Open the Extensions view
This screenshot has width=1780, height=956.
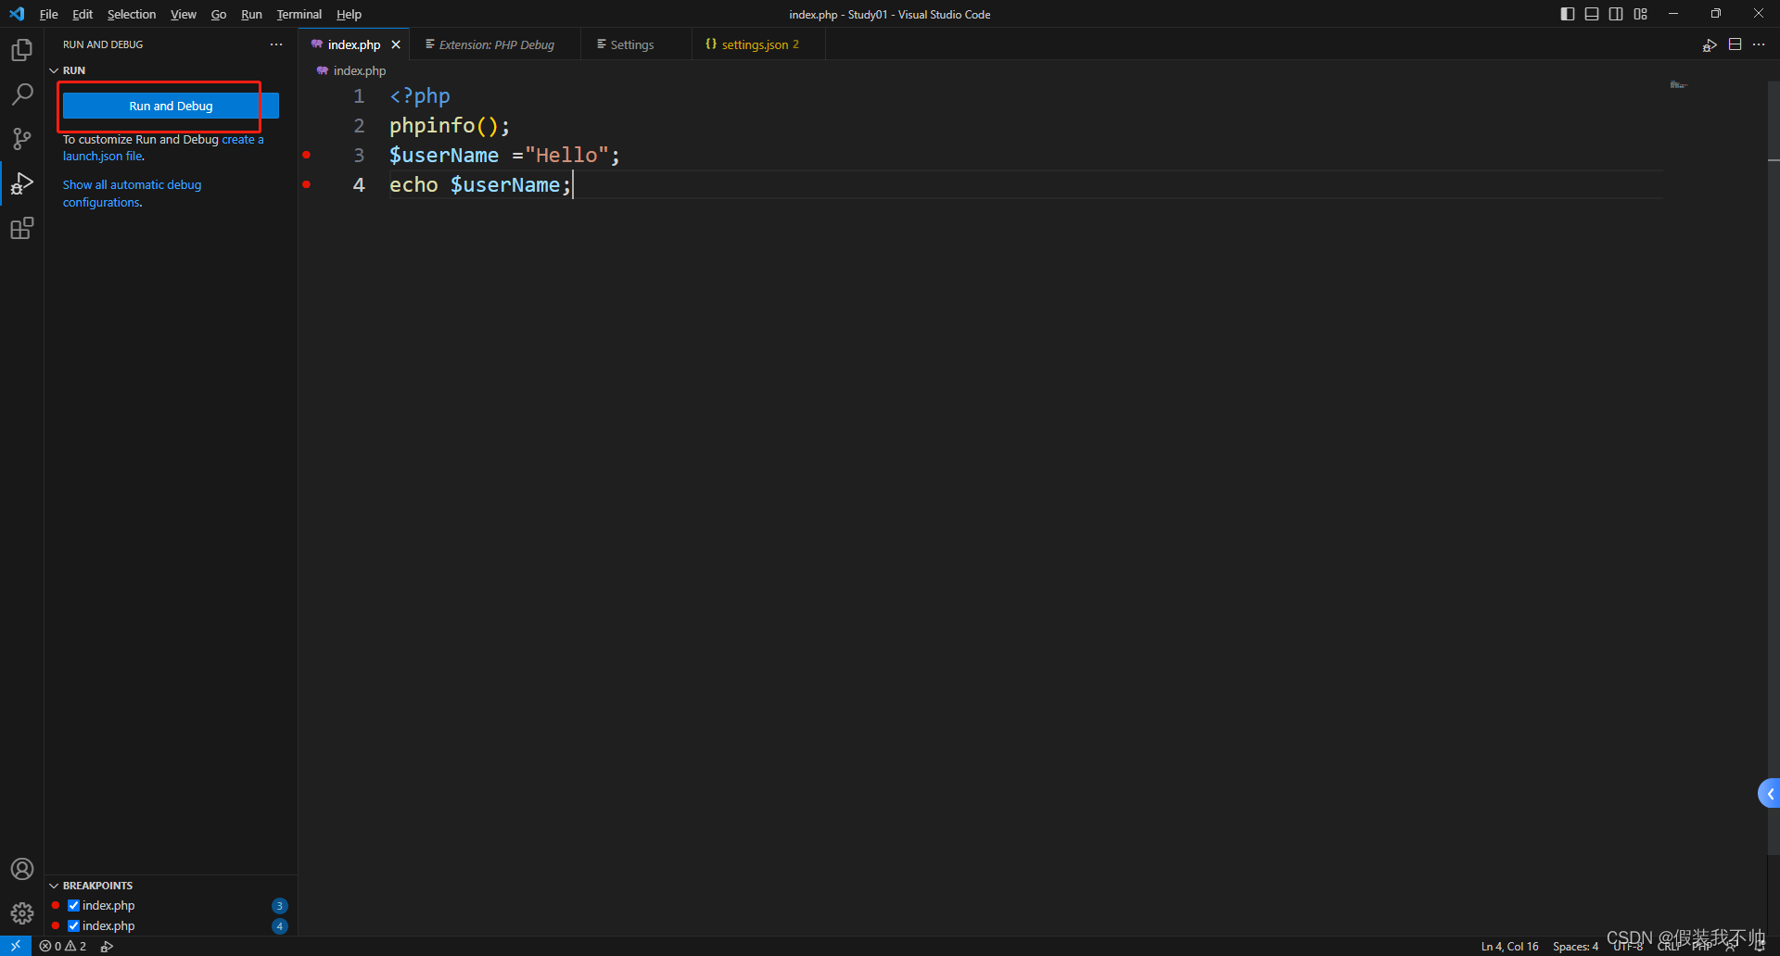(x=22, y=228)
